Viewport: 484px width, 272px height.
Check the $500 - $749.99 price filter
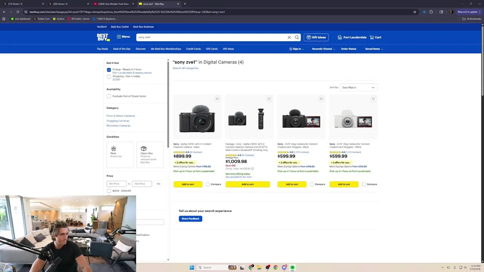click(x=109, y=191)
